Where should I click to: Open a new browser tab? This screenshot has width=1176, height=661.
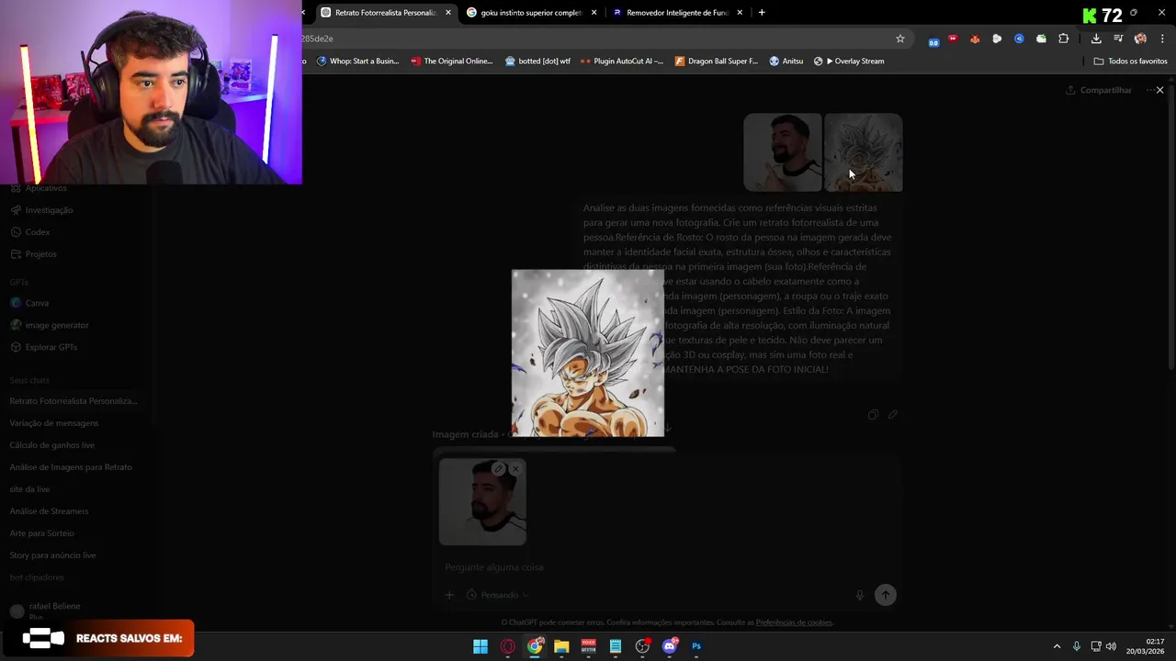[762, 13]
